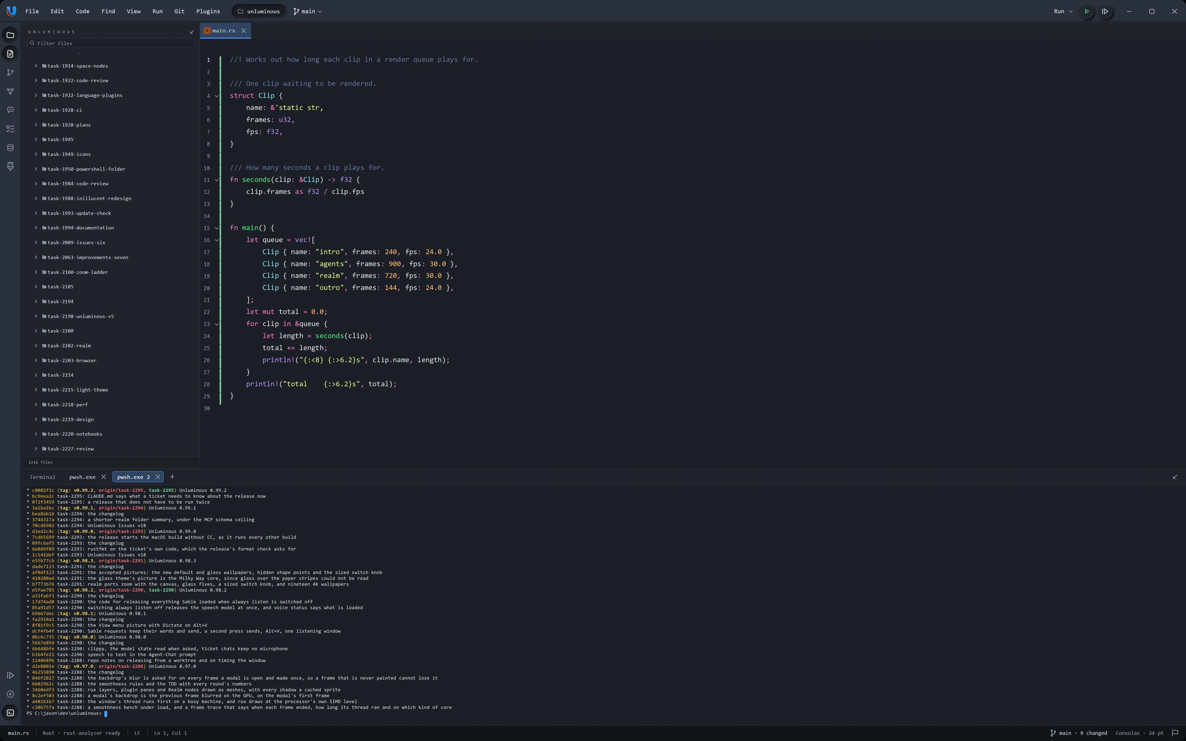Expand the task-2227-review folder
1186x741 pixels.
36,449
